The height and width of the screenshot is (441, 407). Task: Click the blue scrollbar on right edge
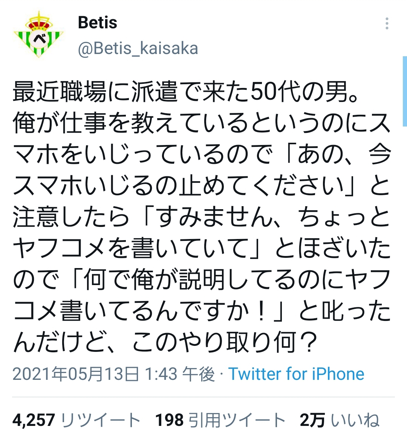pyautogui.click(x=405, y=91)
